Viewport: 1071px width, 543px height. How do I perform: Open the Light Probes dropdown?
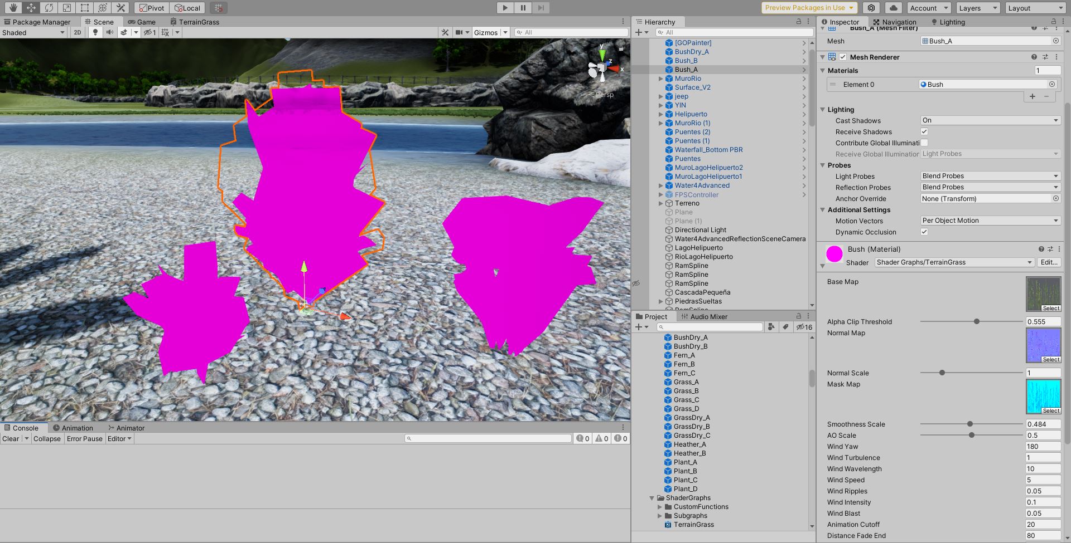[989, 175]
